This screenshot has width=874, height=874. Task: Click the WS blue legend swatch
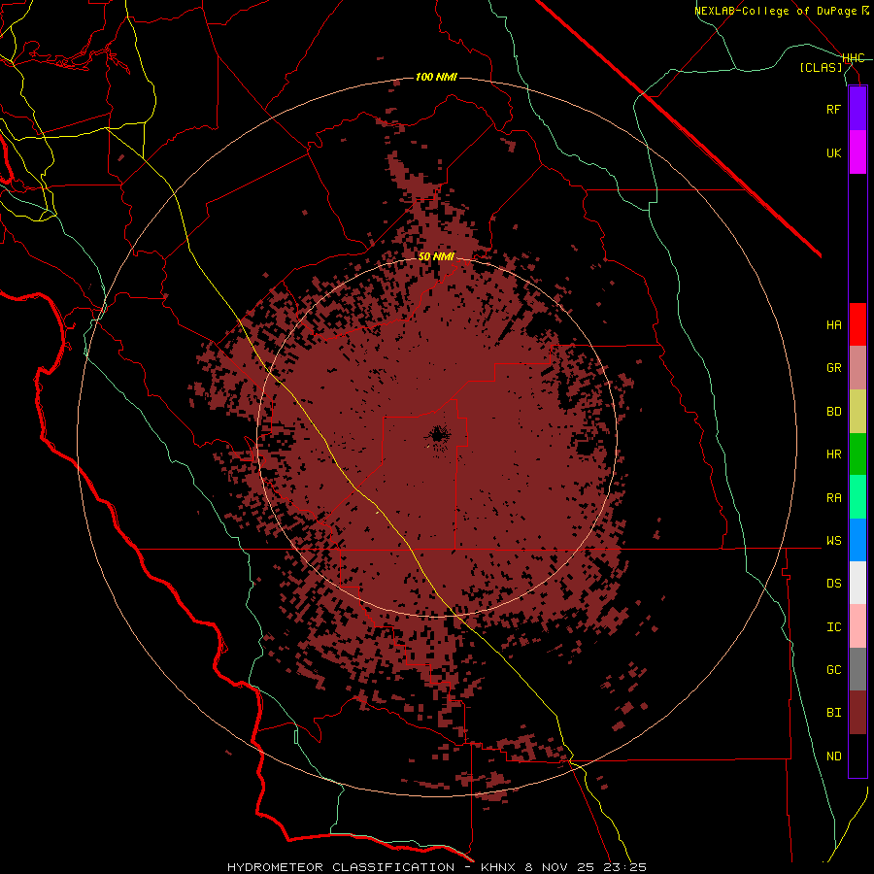click(857, 540)
